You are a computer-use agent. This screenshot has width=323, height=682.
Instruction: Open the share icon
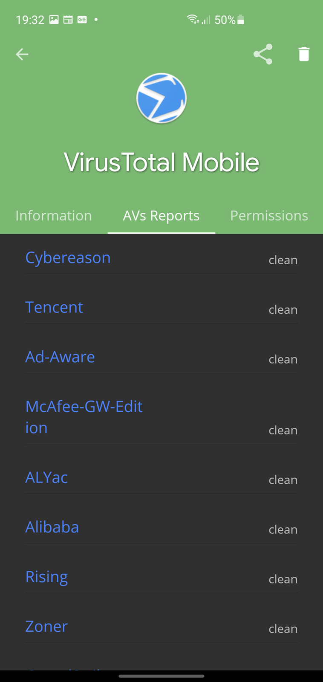(x=263, y=54)
